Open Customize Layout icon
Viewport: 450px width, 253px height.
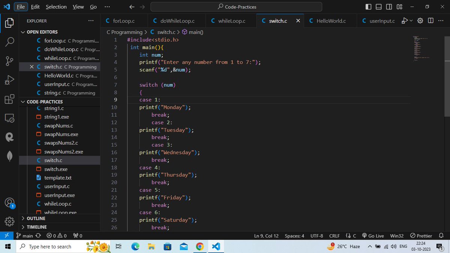pos(399,7)
